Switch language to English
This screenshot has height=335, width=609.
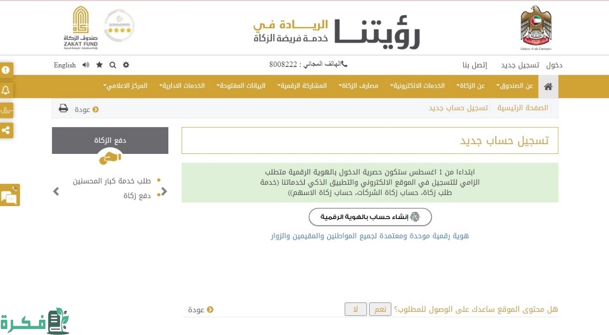point(65,65)
